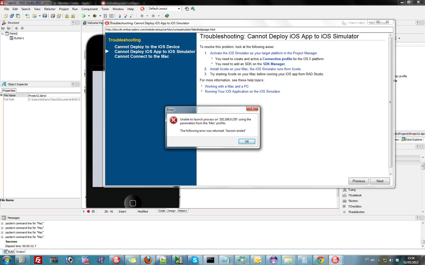Viewport: 425px width, 265px height.
Task: Click the Pause toolbar icon
Action: click(x=105, y=16)
